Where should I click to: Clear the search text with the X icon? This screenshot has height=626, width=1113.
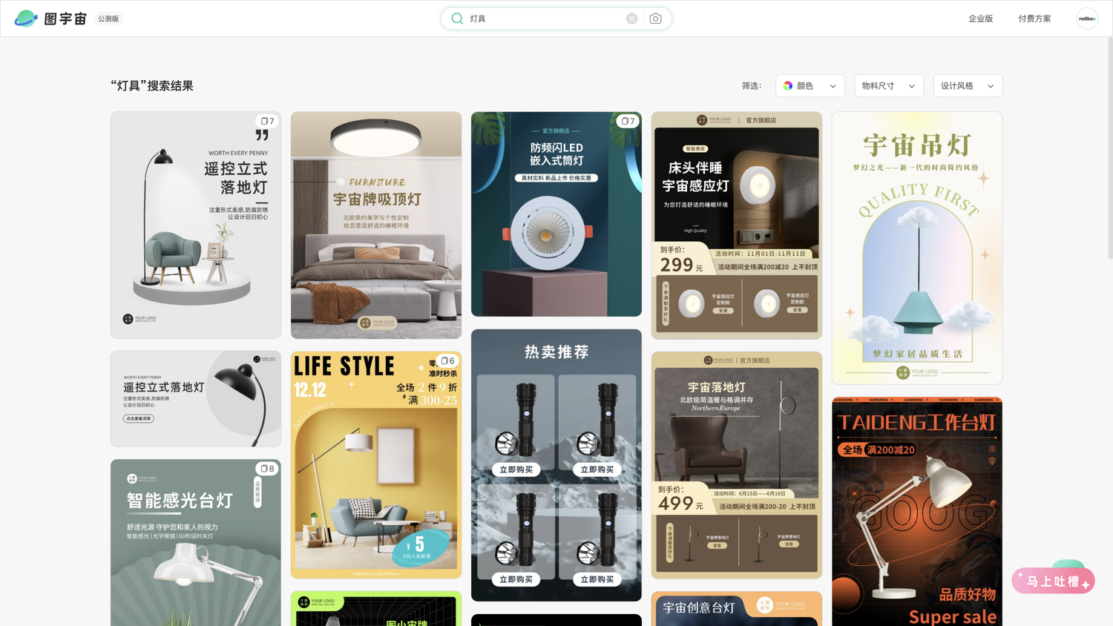[631, 19]
